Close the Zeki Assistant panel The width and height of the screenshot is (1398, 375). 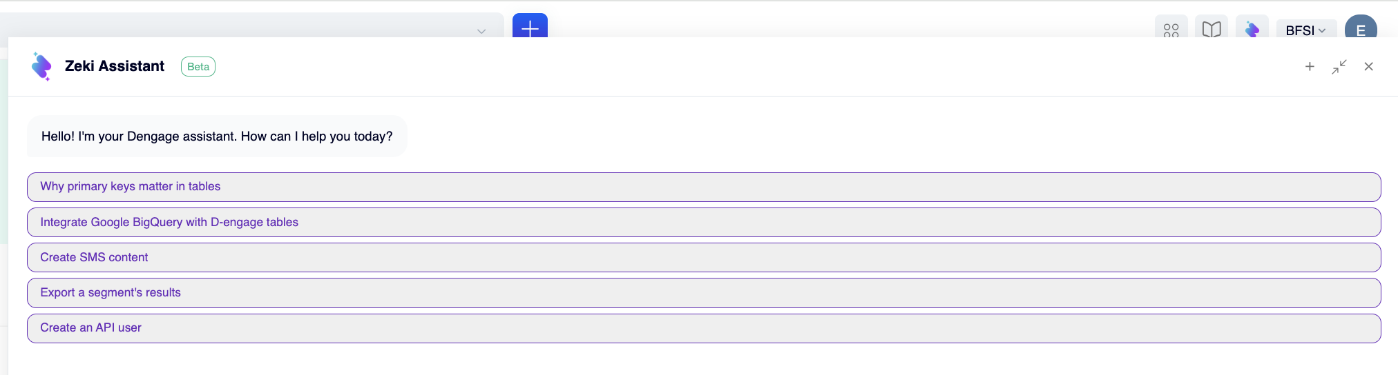pos(1368,66)
